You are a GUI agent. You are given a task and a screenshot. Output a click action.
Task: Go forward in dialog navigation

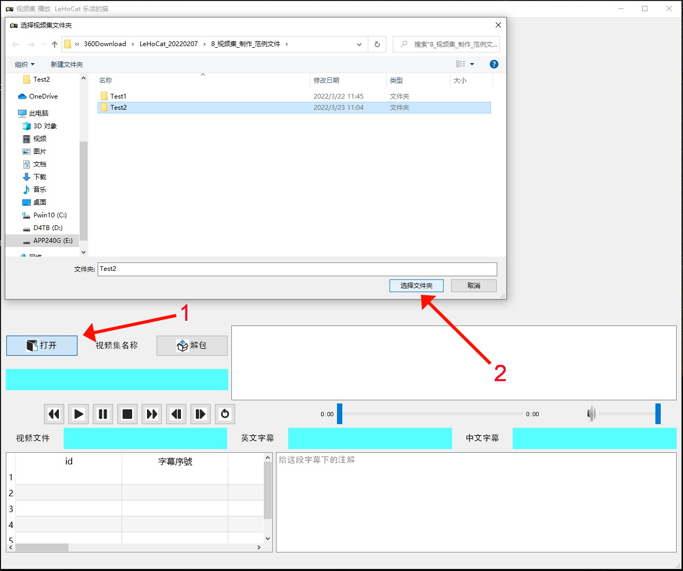pos(31,45)
